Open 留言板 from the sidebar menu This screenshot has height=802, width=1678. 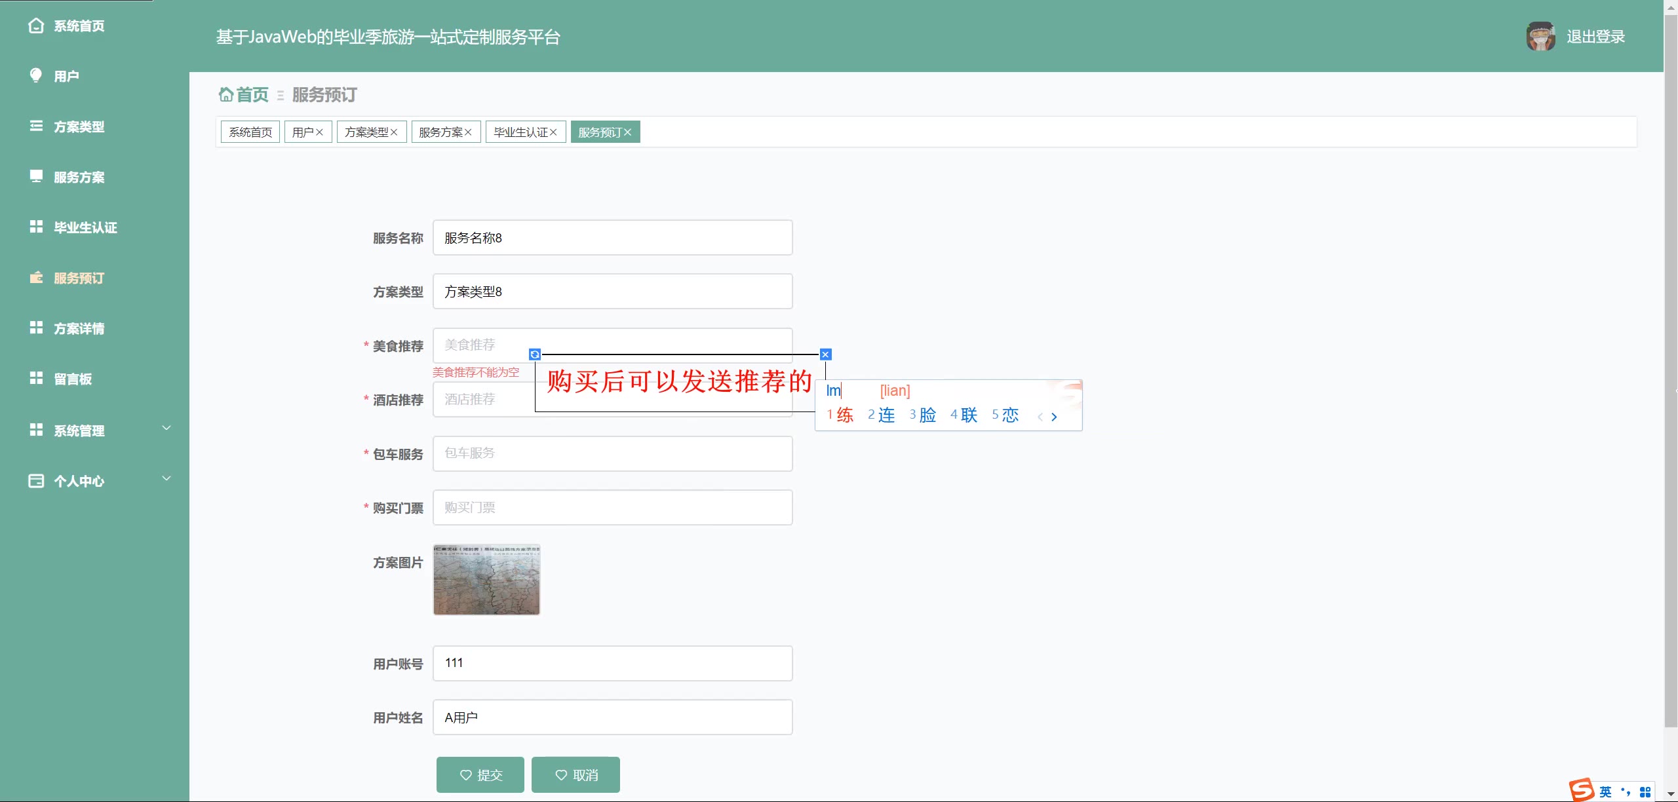(x=73, y=379)
